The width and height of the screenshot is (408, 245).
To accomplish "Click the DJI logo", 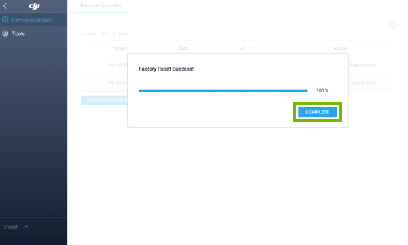I will click(34, 5).
